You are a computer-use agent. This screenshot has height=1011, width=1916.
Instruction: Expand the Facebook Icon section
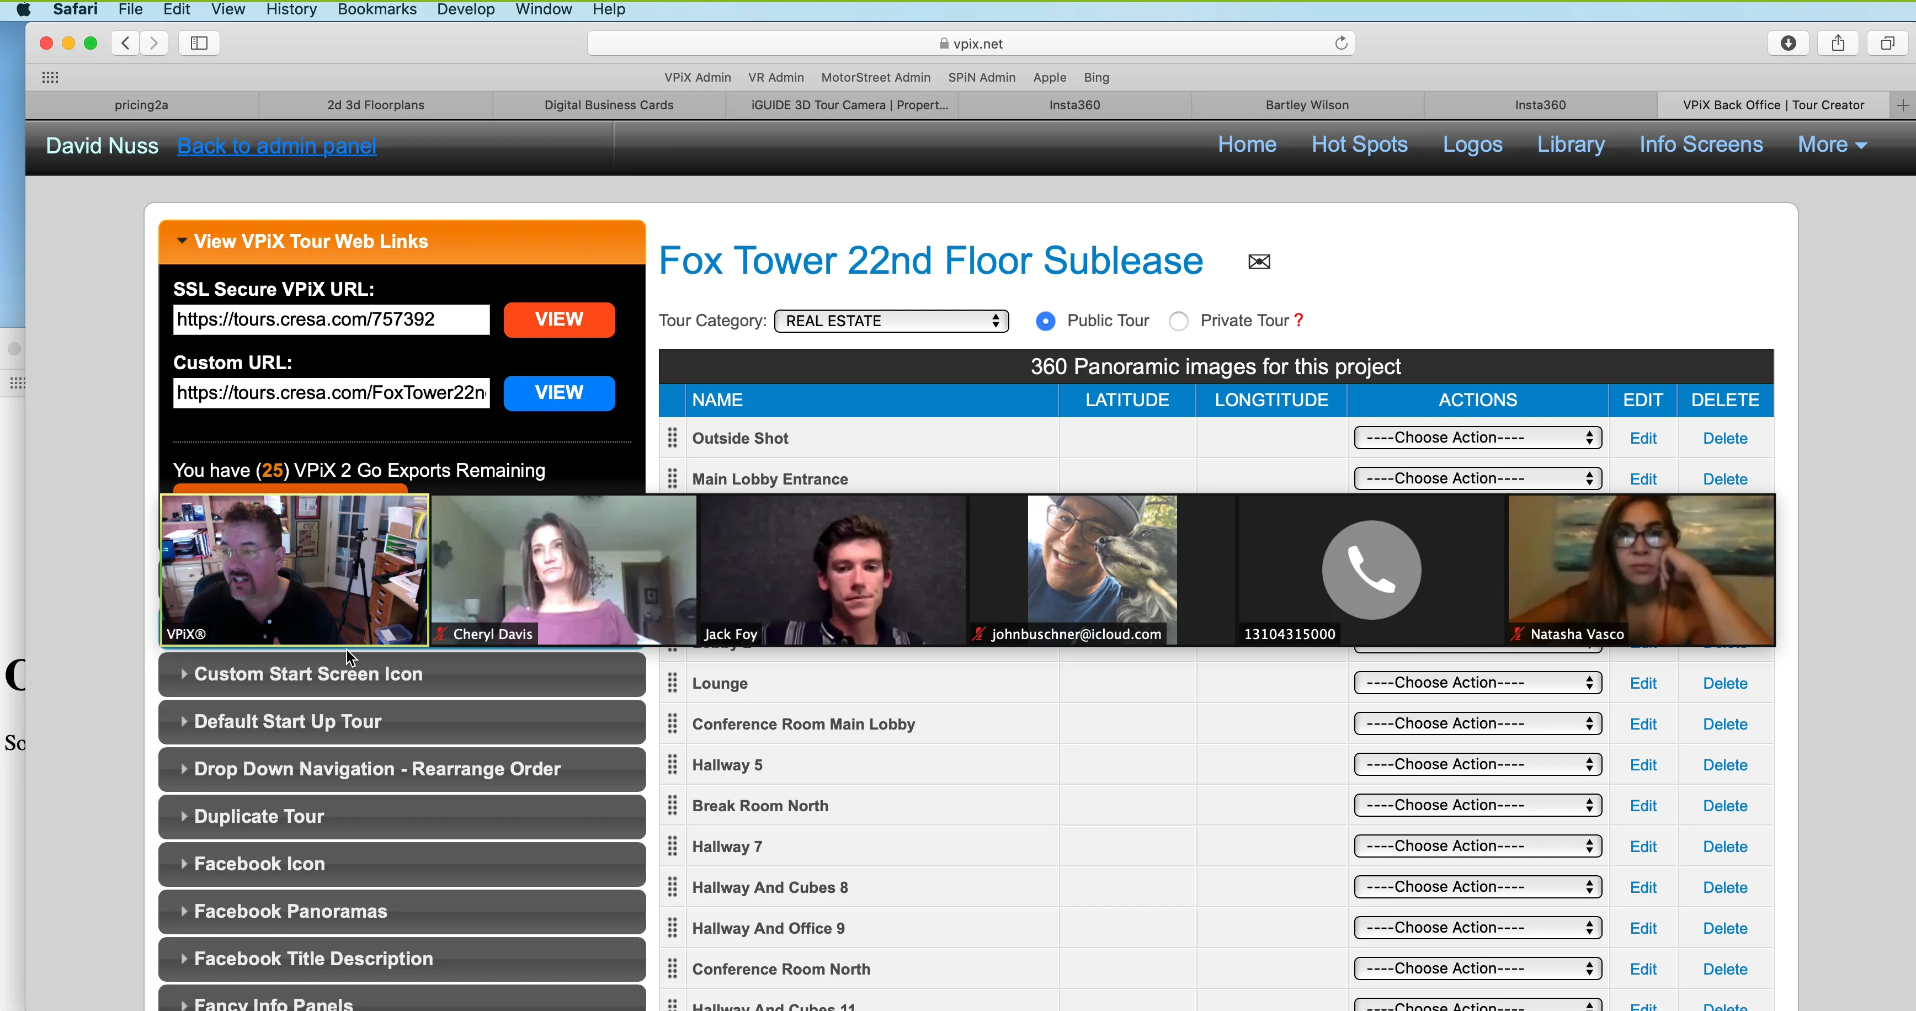402,864
